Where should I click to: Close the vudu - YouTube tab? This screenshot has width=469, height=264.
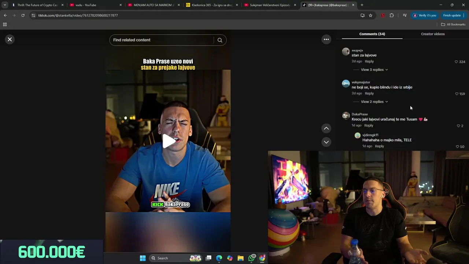click(121, 5)
